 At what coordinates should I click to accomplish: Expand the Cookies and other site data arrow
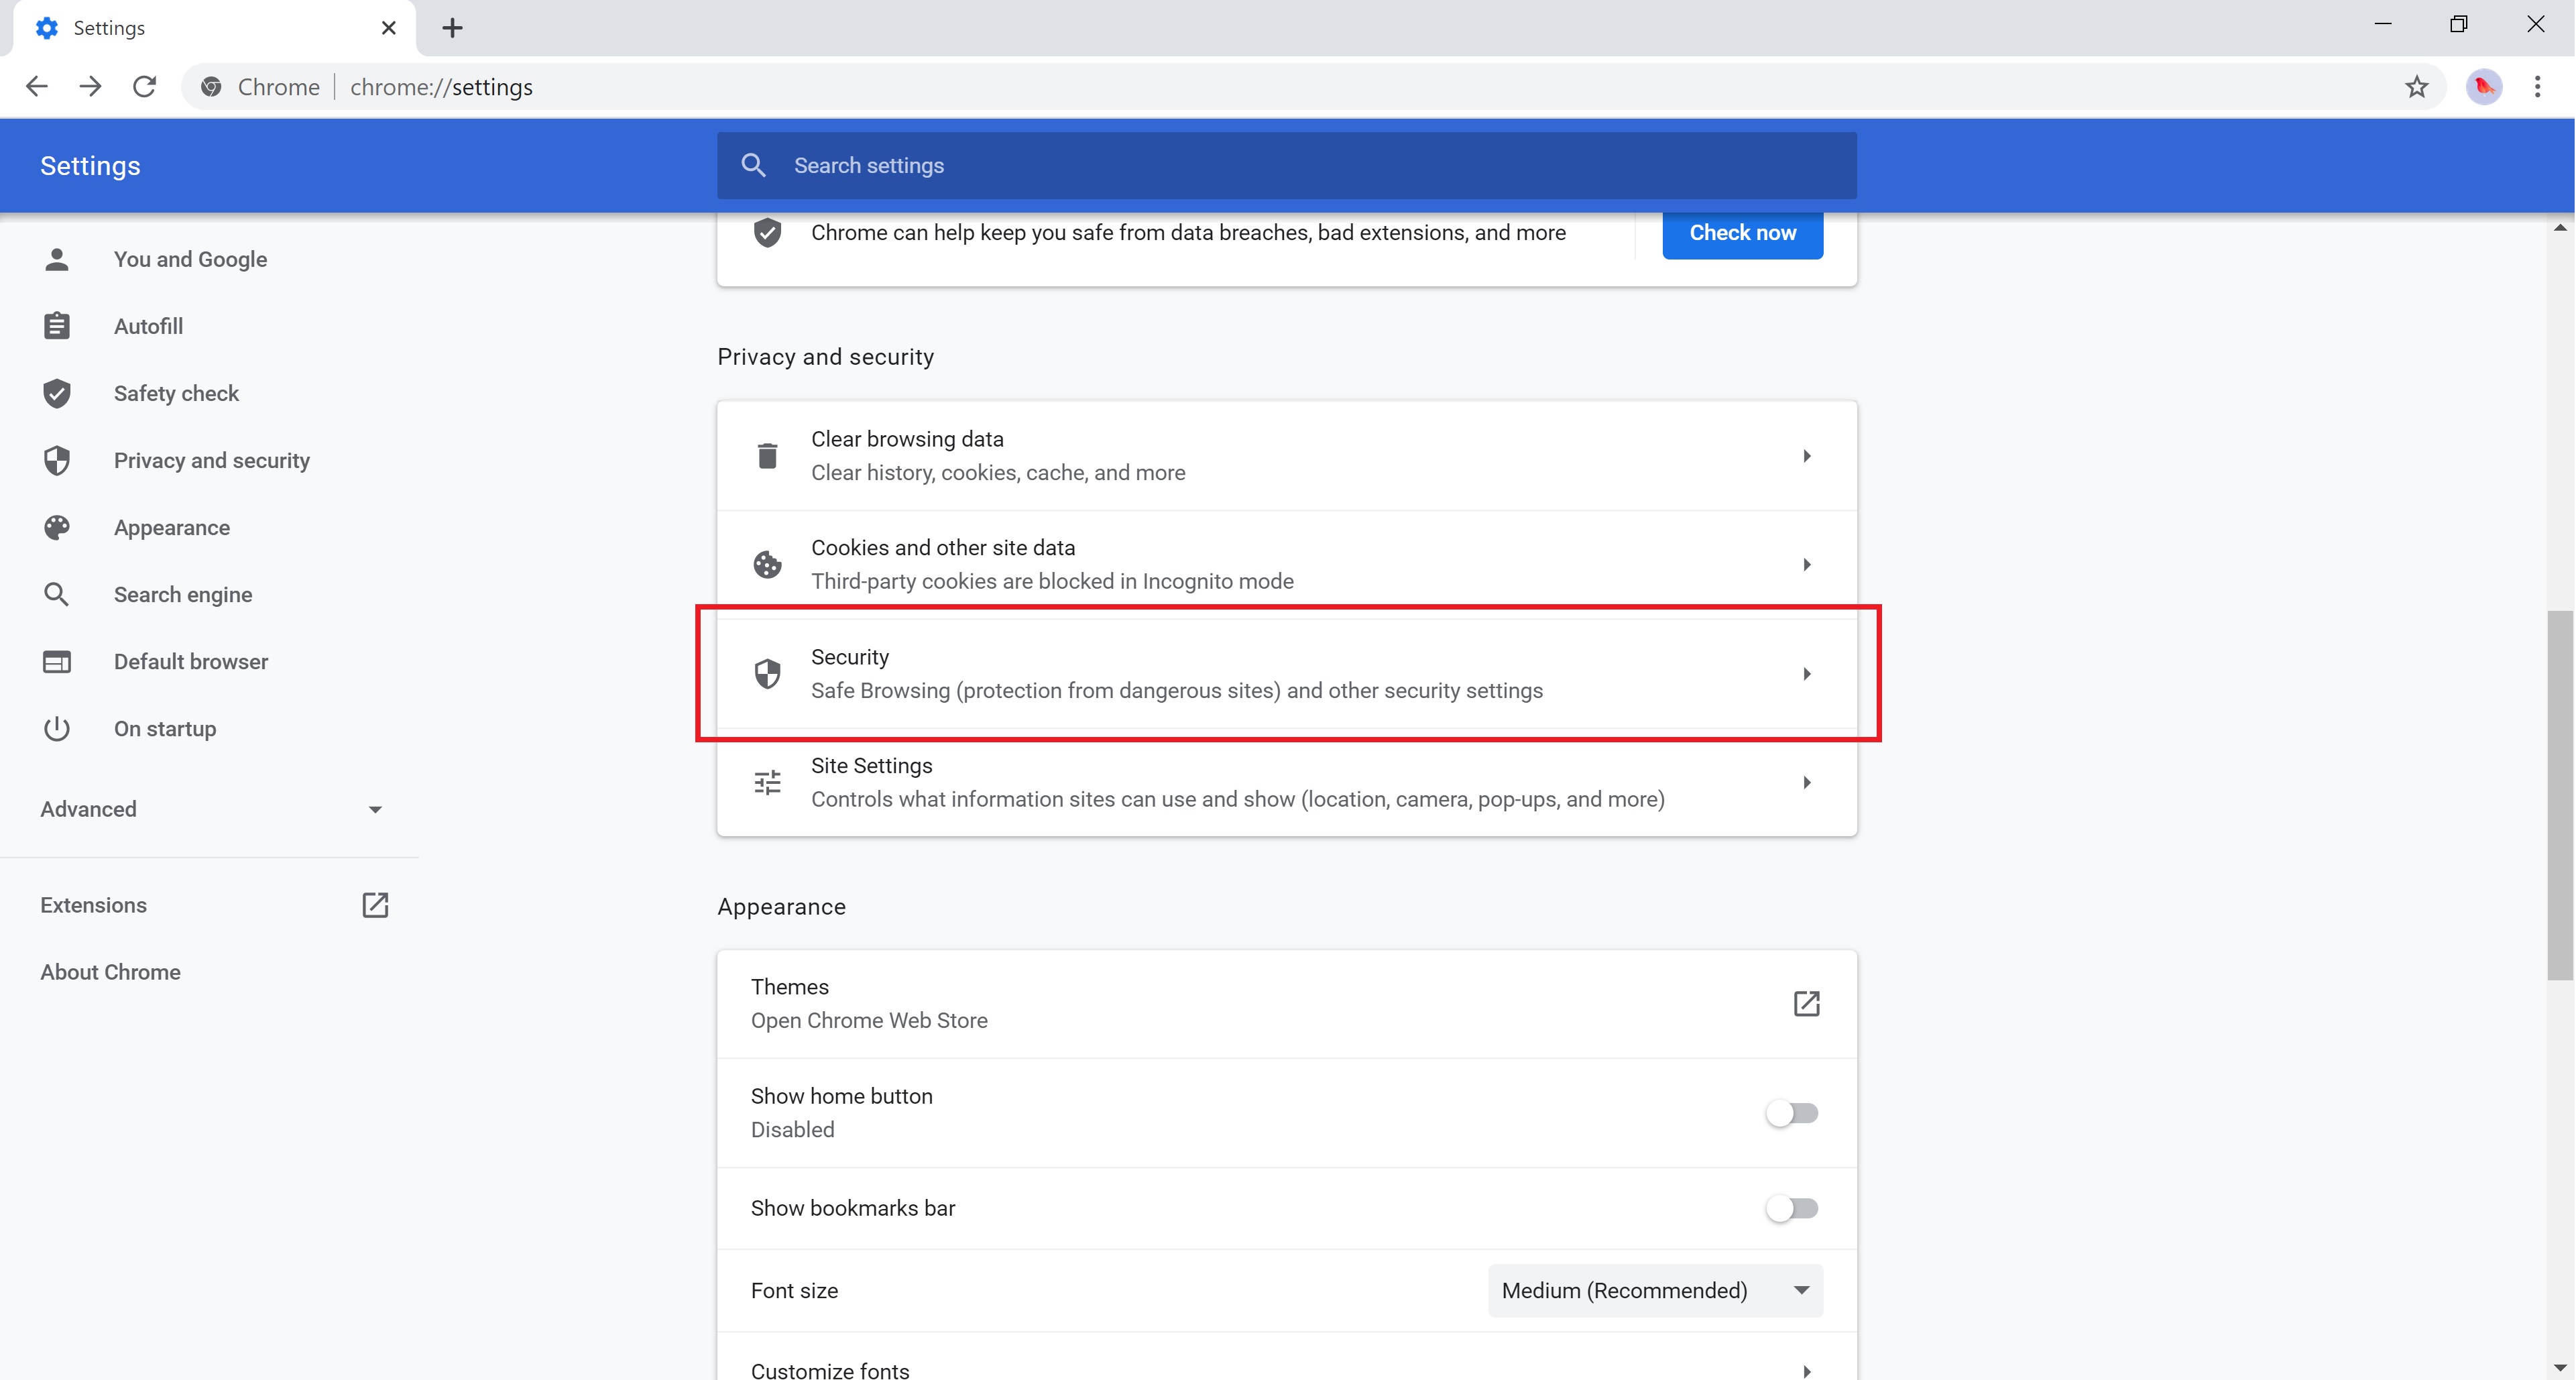pyautogui.click(x=1806, y=565)
